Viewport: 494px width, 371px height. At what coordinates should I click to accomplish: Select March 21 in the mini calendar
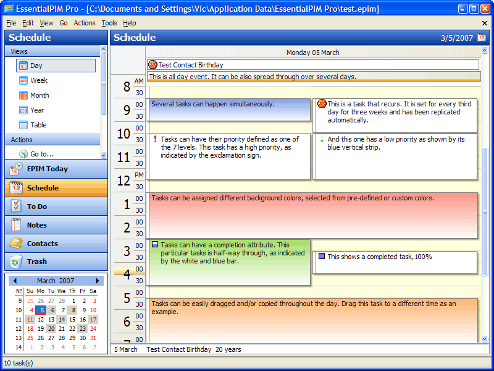(62, 329)
